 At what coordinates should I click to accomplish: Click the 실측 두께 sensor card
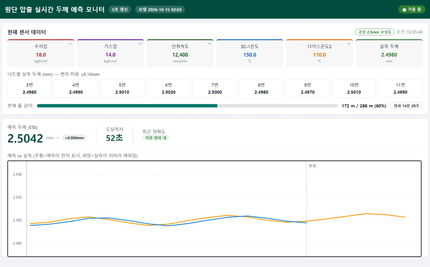pos(389,53)
